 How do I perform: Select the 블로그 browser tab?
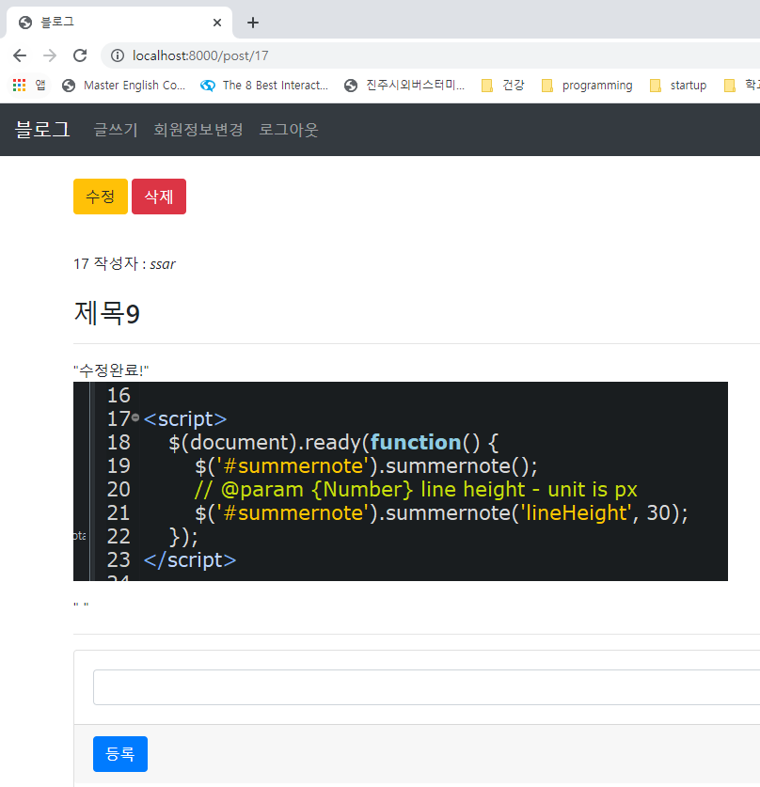tap(119, 23)
